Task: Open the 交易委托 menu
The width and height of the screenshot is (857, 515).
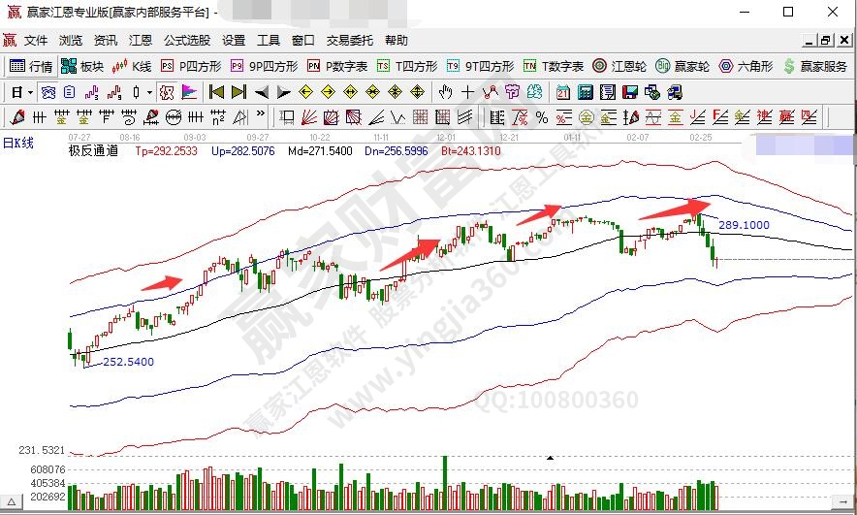Action: (x=349, y=41)
